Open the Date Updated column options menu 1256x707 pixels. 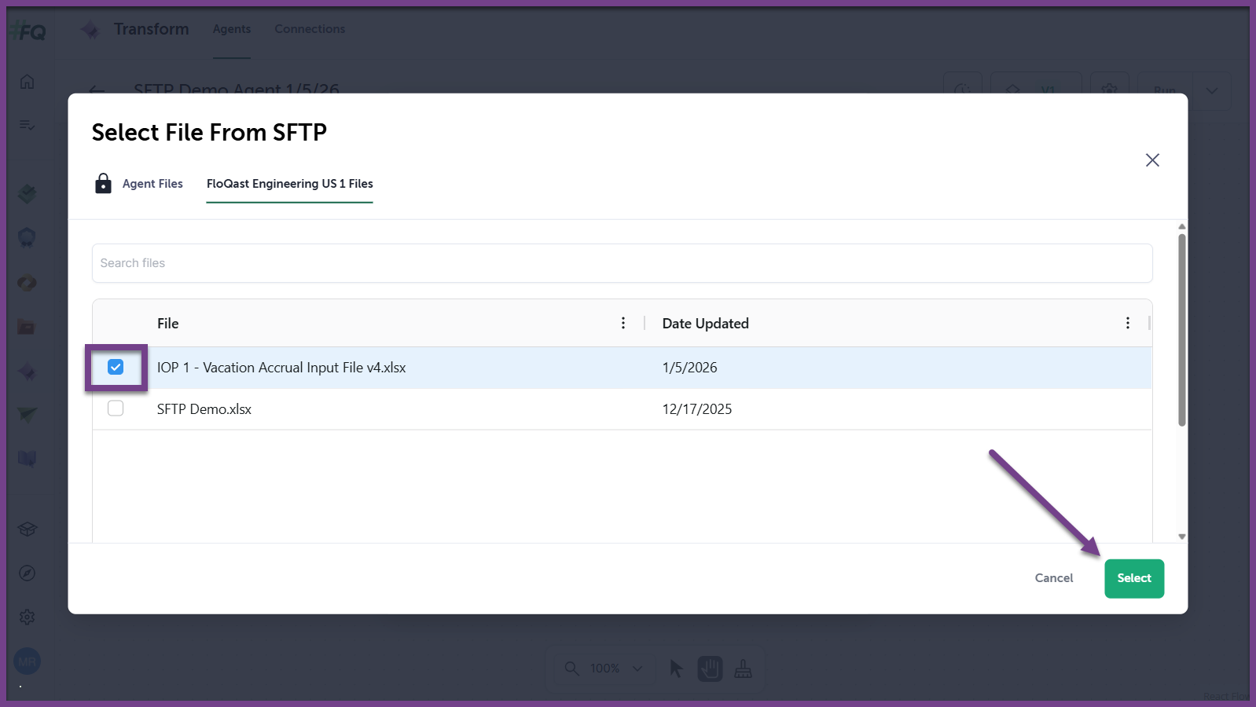(x=1128, y=323)
